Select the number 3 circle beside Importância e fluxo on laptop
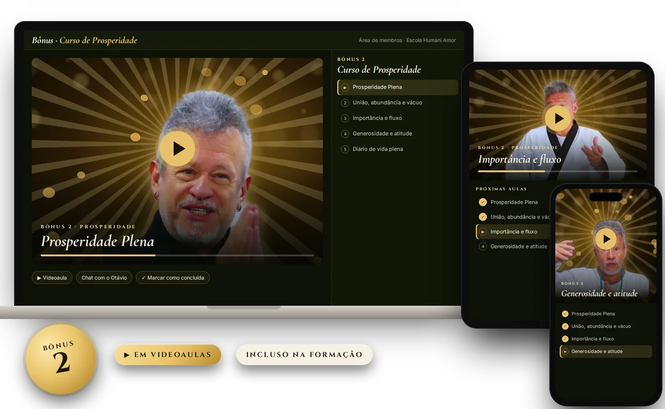Screen dimensions: 665x409 [345, 118]
